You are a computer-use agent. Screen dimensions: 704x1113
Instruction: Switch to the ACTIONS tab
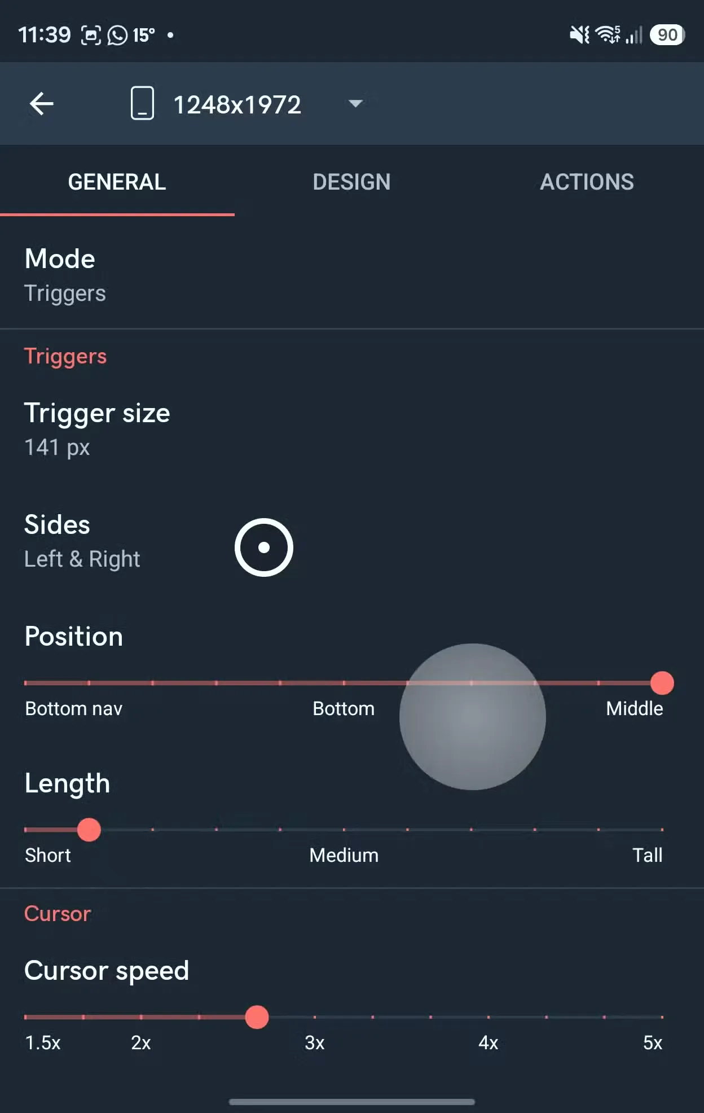point(587,182)
